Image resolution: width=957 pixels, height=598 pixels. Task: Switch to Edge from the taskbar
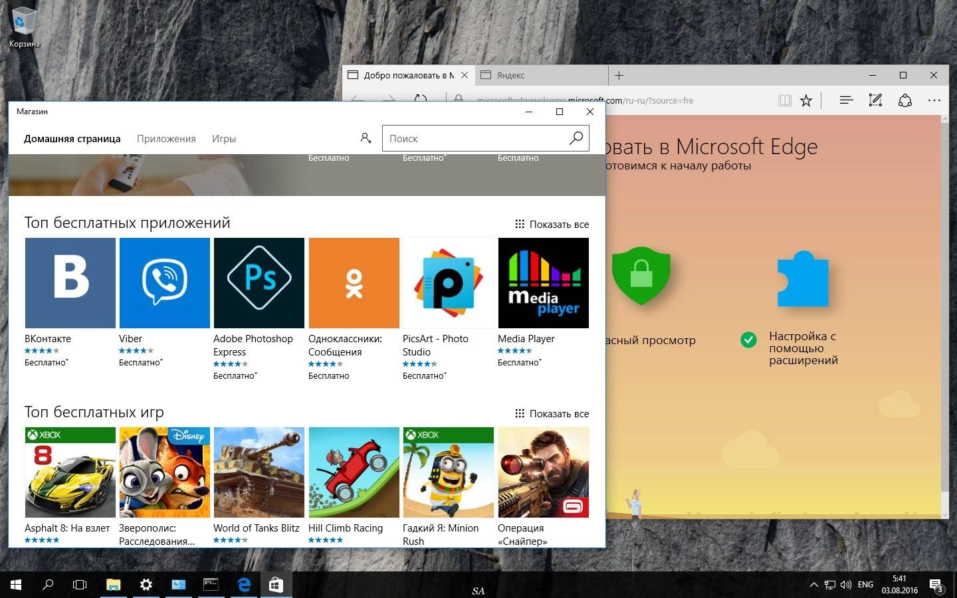[244, 585]
